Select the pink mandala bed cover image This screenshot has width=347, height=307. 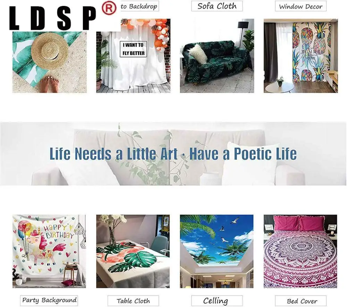[x=301, y=251]
